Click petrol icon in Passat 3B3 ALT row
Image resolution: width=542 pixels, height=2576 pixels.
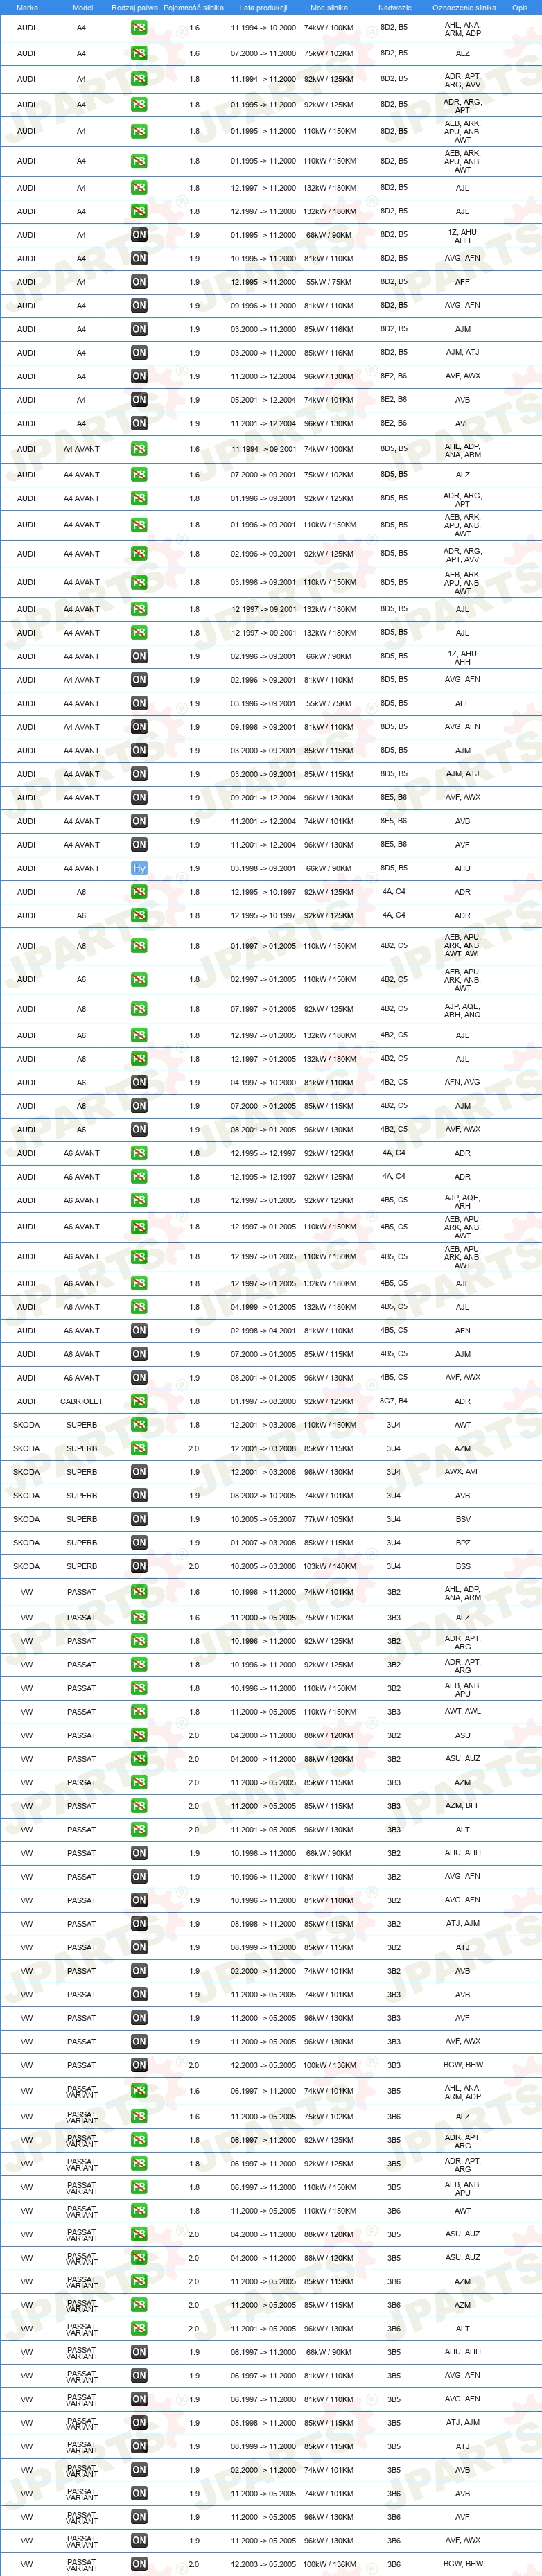(x=139, y=1830)
